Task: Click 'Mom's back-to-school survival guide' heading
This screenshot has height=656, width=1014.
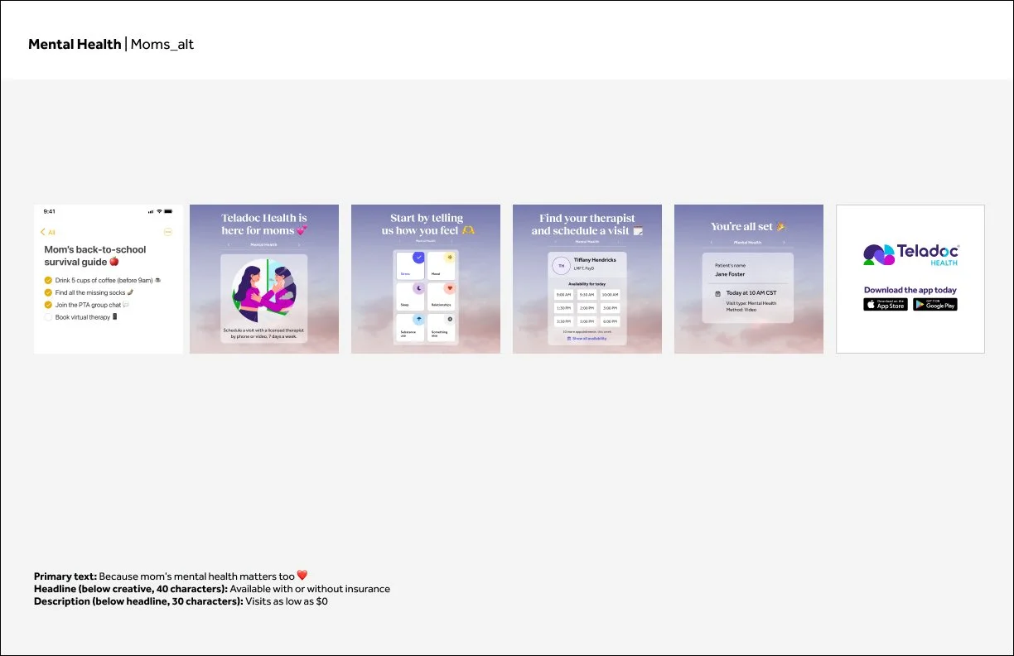Action: coord(95,256)
